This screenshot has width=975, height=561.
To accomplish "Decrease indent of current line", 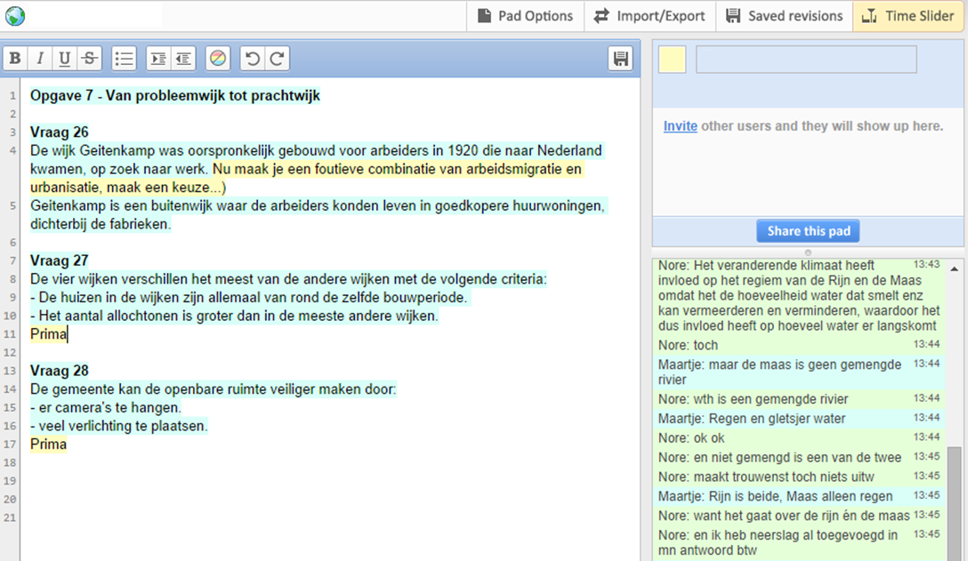I will click(183, 59).
